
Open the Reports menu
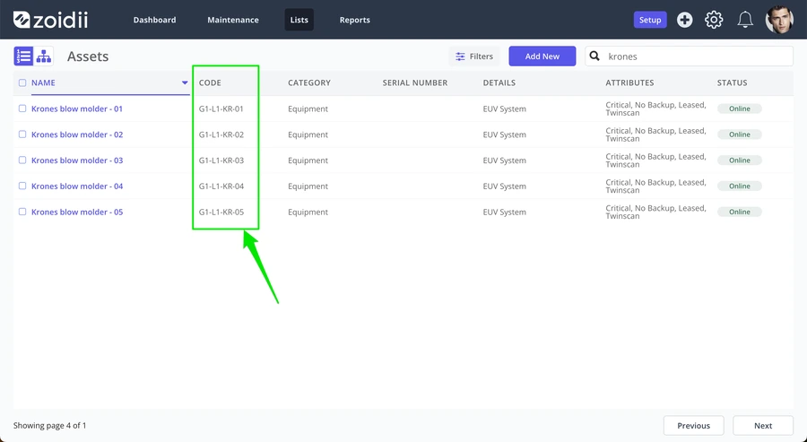[354, 20]
